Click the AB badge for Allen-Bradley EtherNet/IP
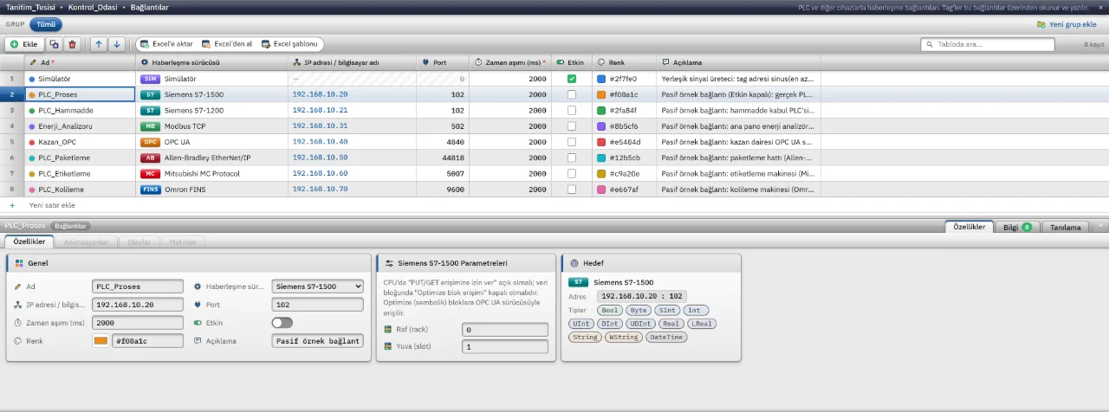 150,158
